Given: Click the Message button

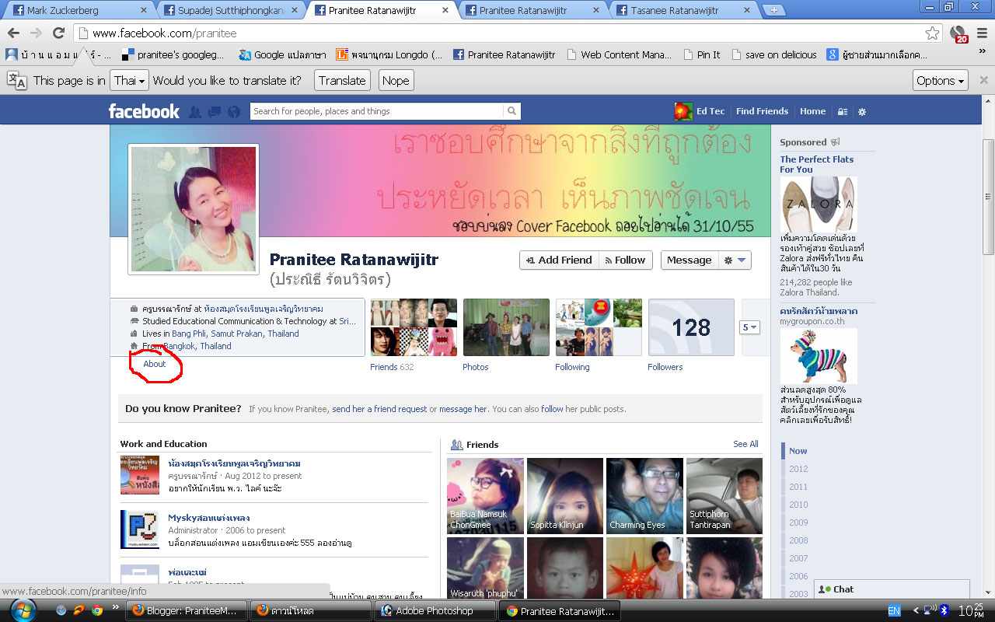Looking at the screenshot, I should click(x=690, y=260).
